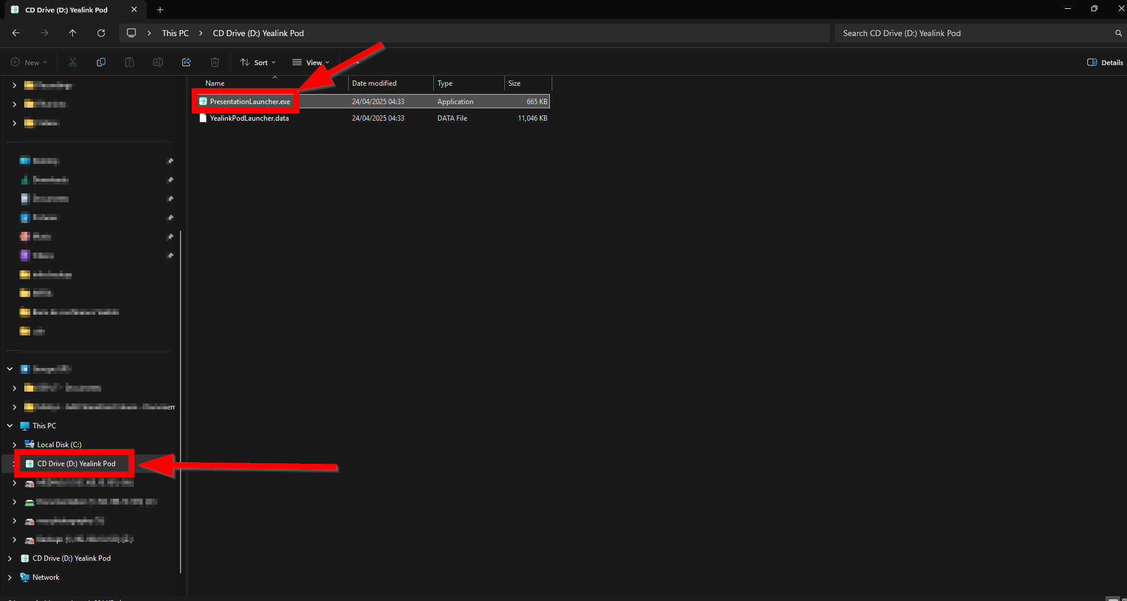Open the View dropdown menu

[x=311, y=62]
